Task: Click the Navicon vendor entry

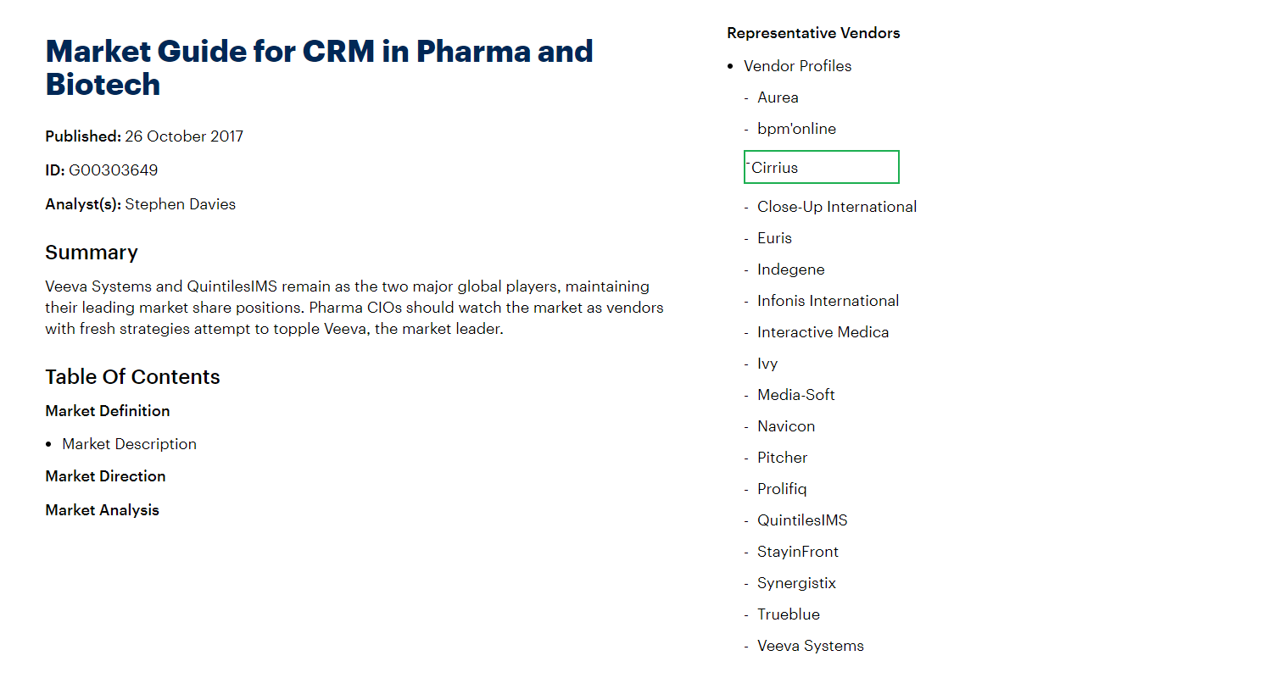Action: click(786, 426)
